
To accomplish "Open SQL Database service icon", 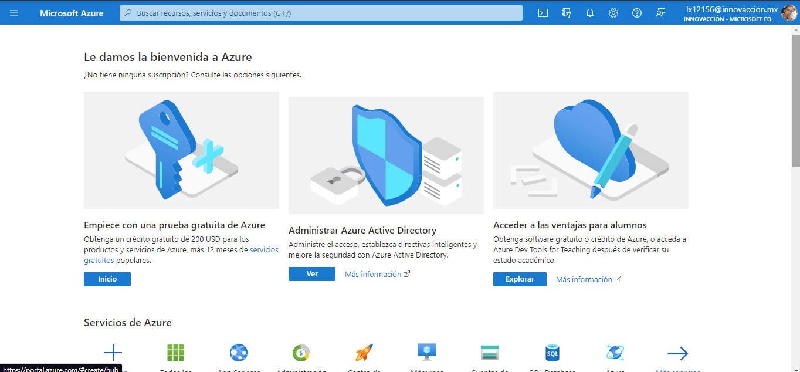I will click(552, 352).
